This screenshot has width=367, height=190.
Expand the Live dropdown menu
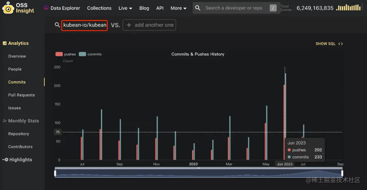(125, 8)
